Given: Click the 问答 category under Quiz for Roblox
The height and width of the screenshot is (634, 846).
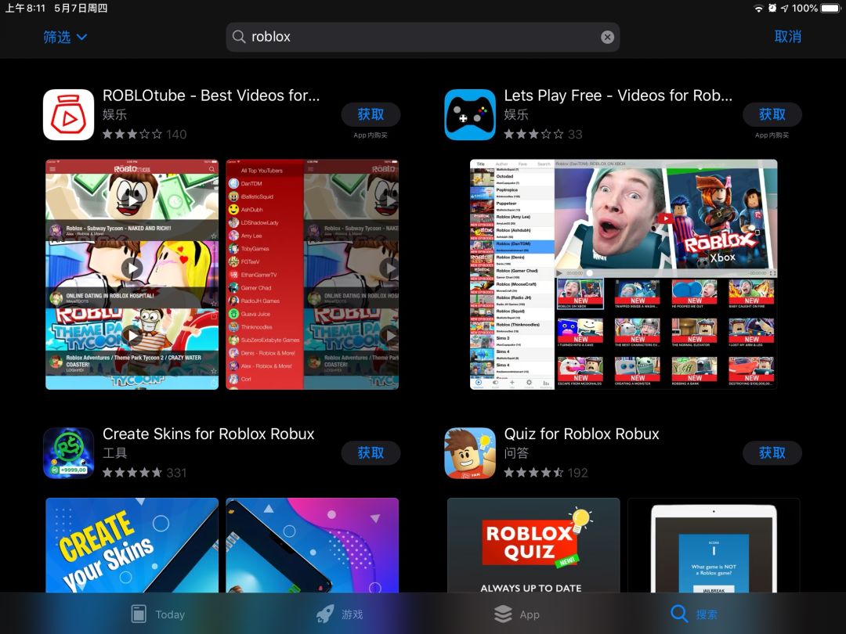Looking at the screenshot, I should 515,453.
